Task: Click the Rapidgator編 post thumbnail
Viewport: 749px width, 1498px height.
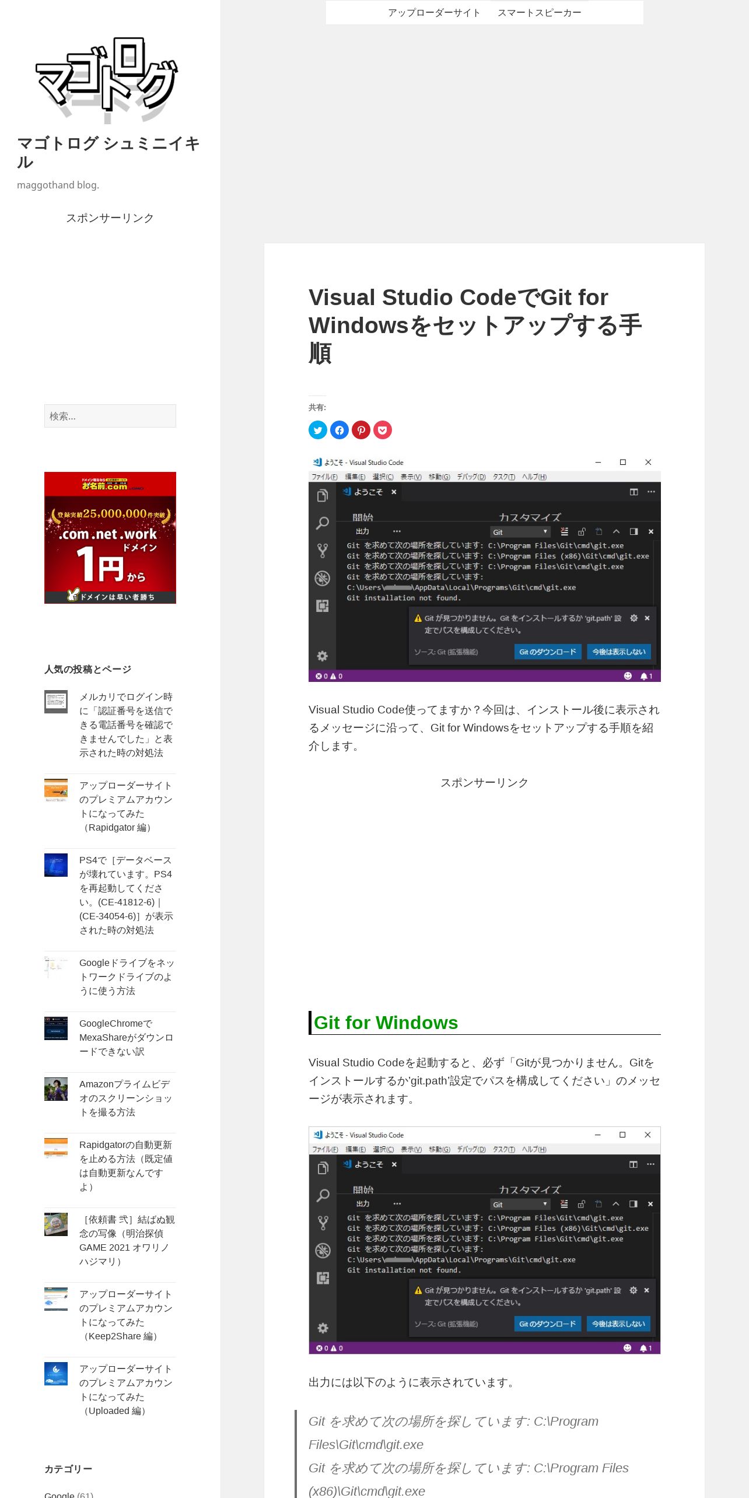Action: coord(56,790)
